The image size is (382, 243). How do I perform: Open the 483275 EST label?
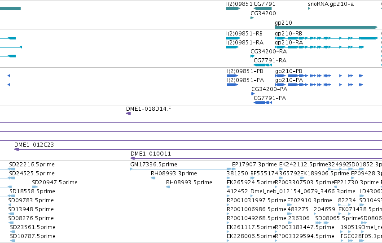click(x=298, y=209)
